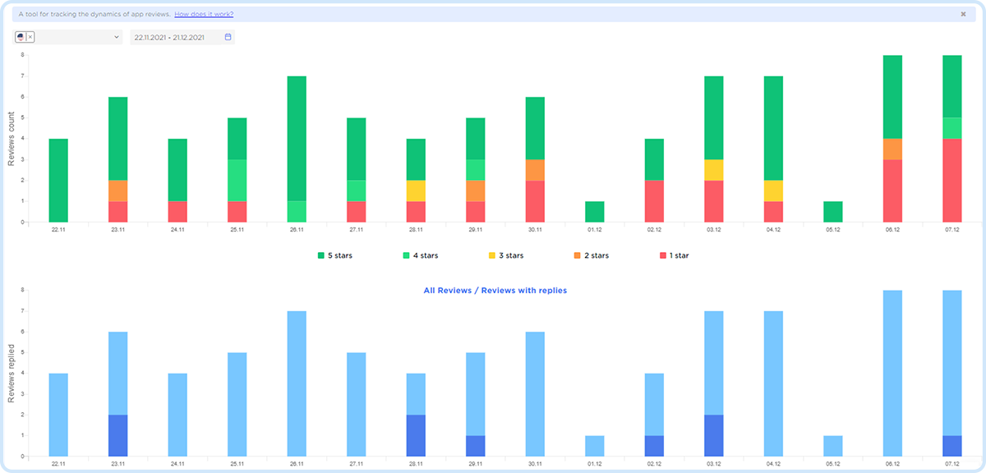Click the 06.12 bar in Reviews replied chart

point(892,374)
